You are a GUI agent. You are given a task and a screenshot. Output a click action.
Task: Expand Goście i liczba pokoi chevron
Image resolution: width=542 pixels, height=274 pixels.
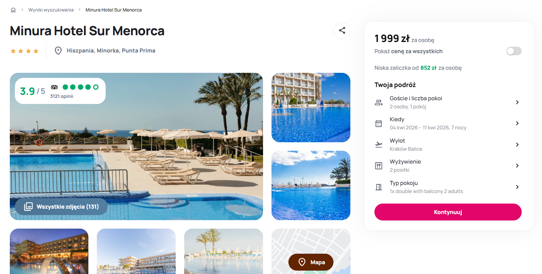click(x=517, y=102)
